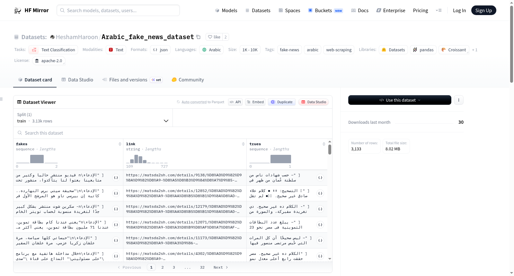Go to the Pricing page
Image resolution: width=514 pixels, height=276 pixels.
click(421, 11)
